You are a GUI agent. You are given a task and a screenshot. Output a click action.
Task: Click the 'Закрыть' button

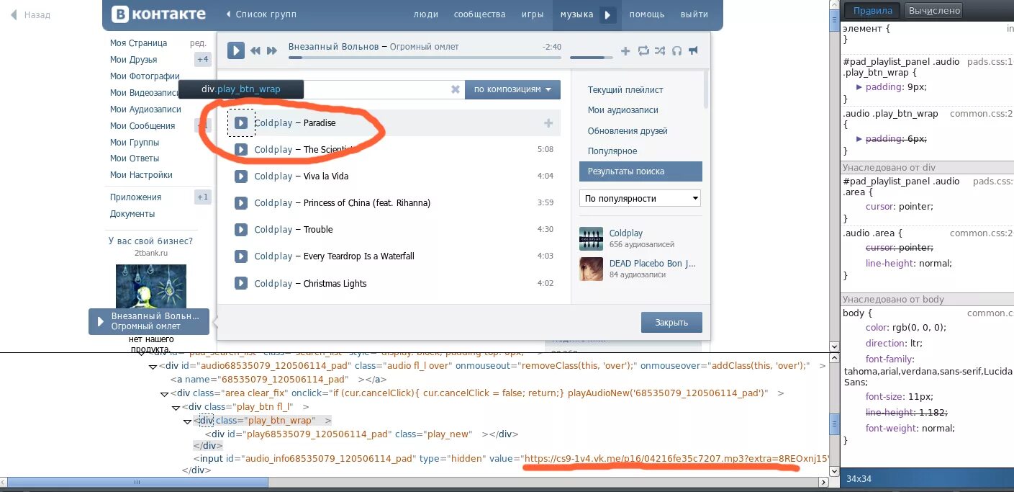(671, 322)
